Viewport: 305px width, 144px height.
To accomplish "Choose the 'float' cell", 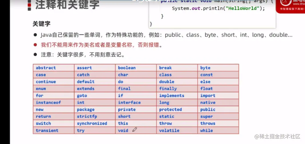I will [218, 89].
